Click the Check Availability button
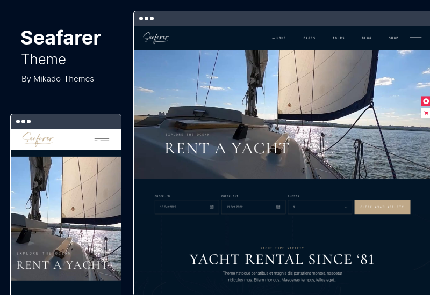The image size is (430, 295). [x=382, y=207]
